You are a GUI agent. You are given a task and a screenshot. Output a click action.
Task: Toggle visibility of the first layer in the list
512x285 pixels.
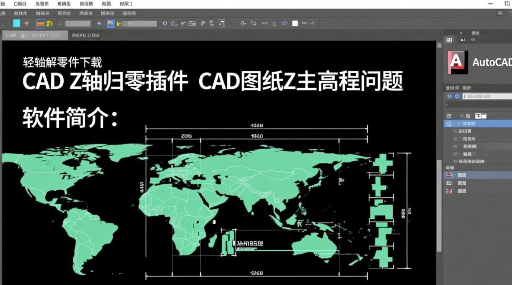(x=456, y=131)
